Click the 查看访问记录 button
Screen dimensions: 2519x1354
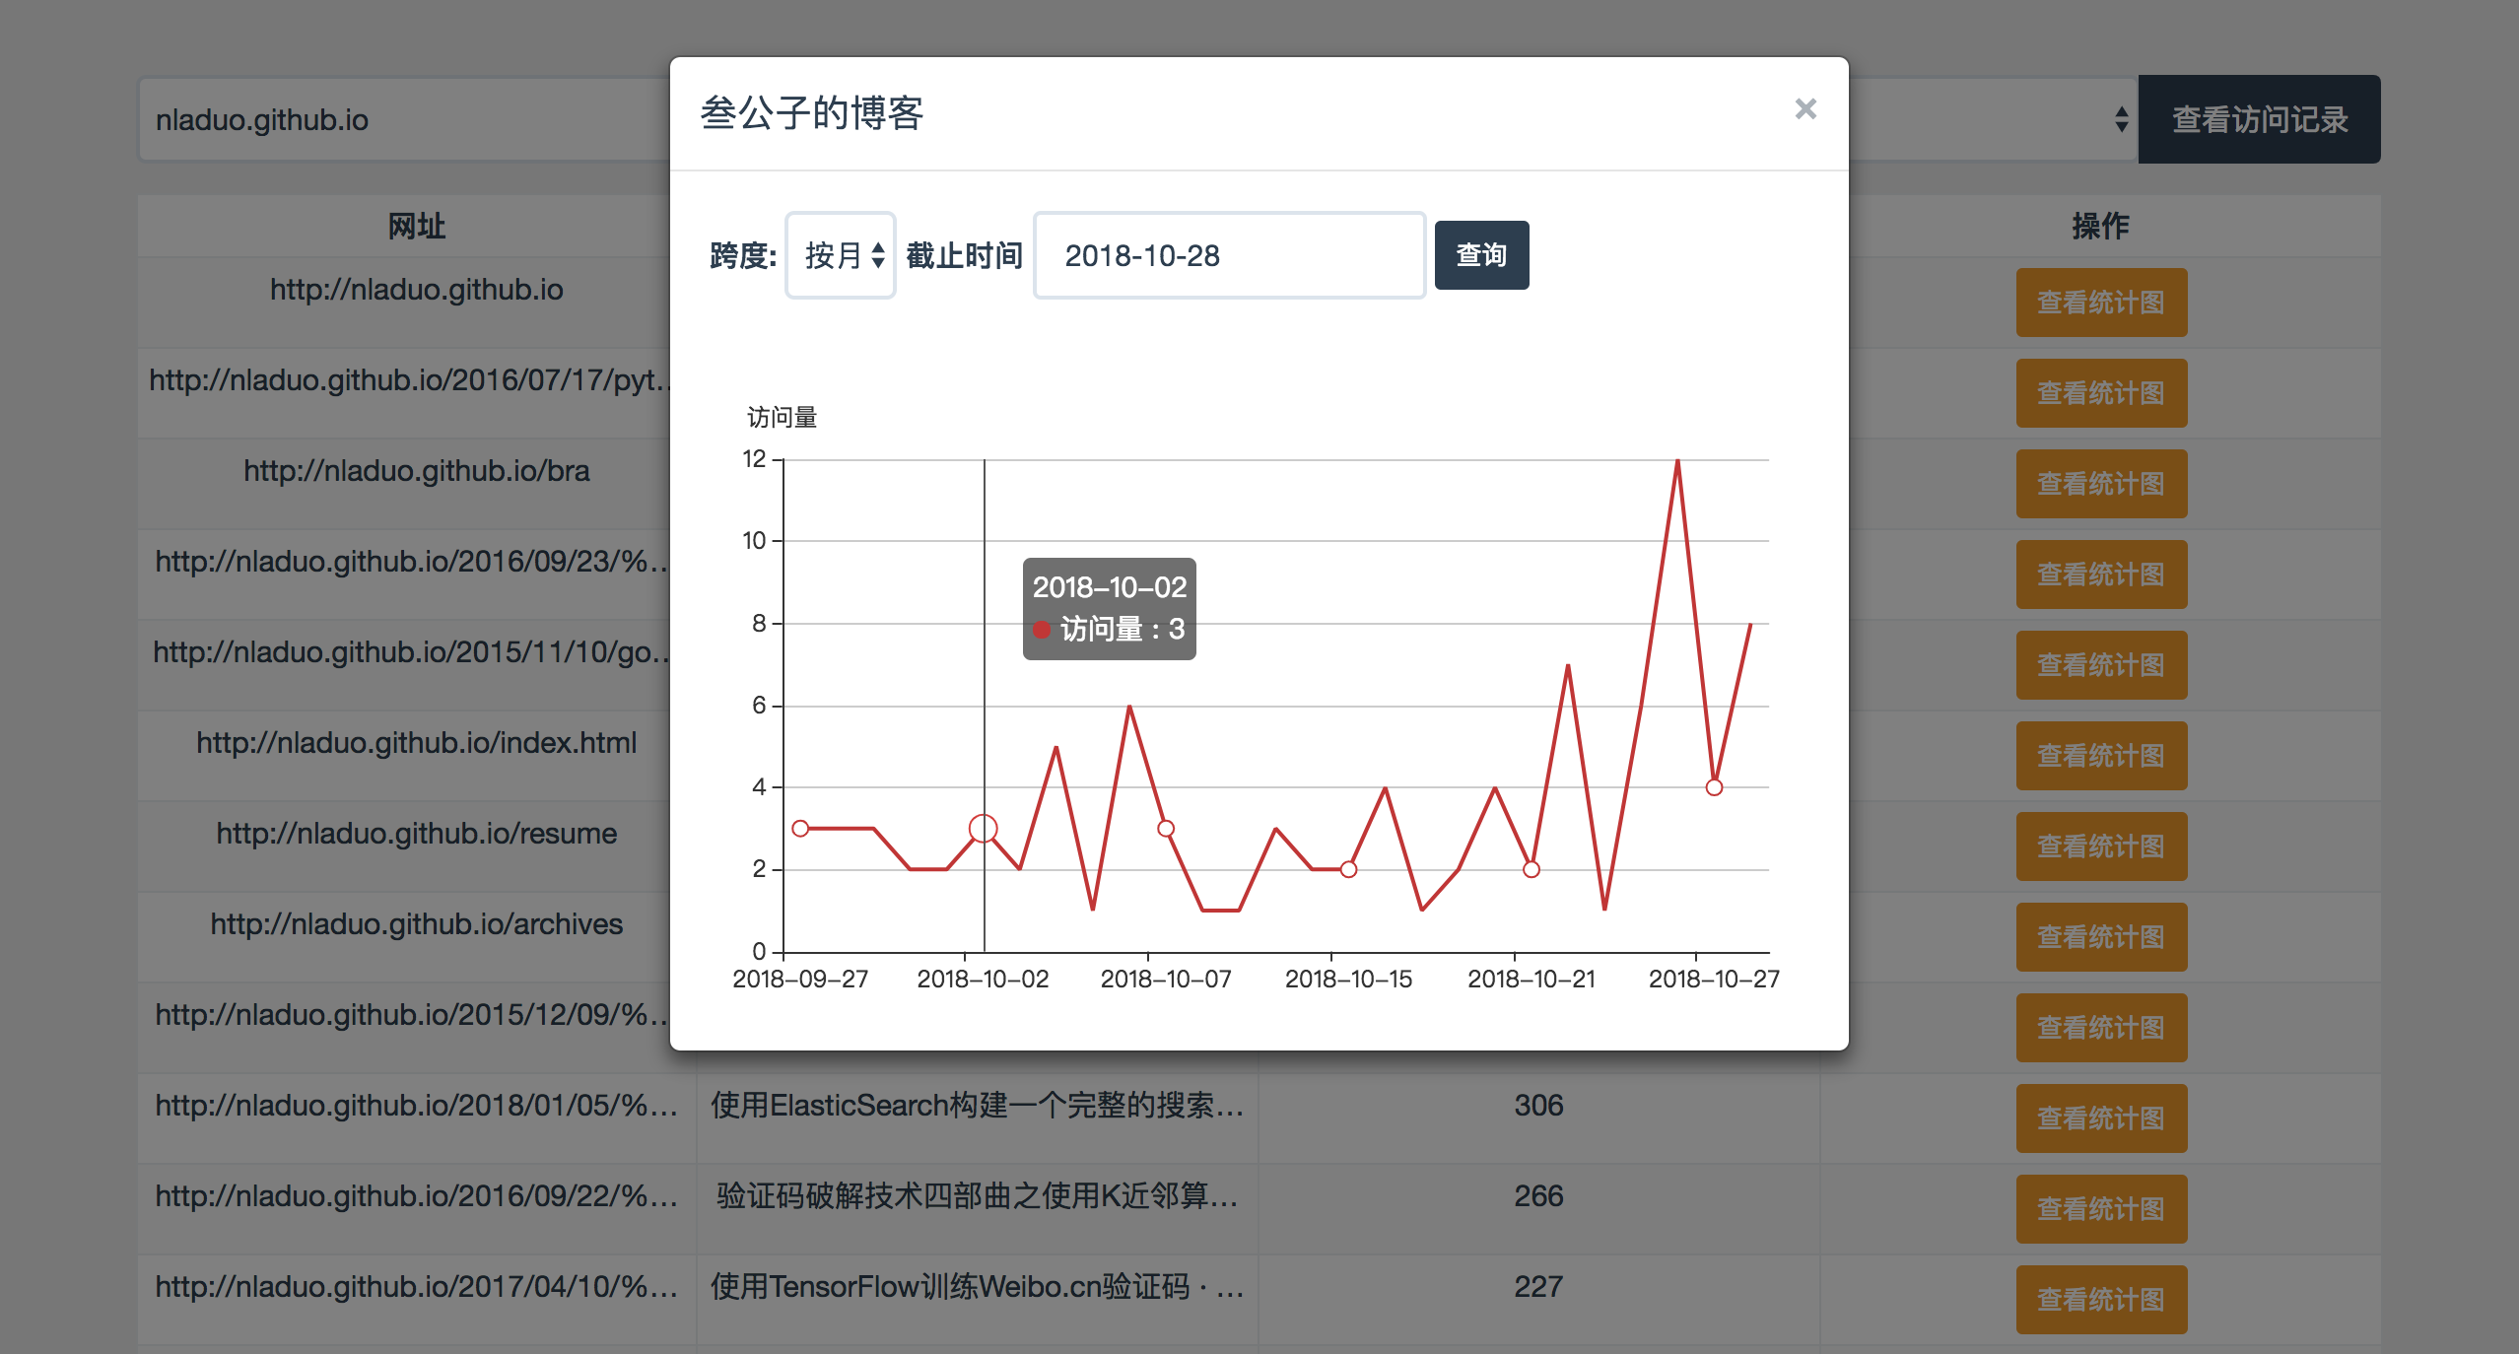[x=2258, y=119]
